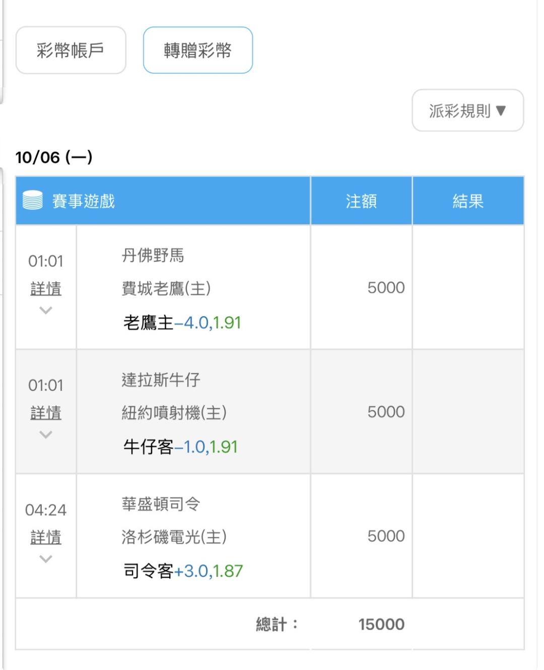Open the 派彩規則 dropdown
The height and width of the screenshot is (670, 544).
click(x=467, y=110)
